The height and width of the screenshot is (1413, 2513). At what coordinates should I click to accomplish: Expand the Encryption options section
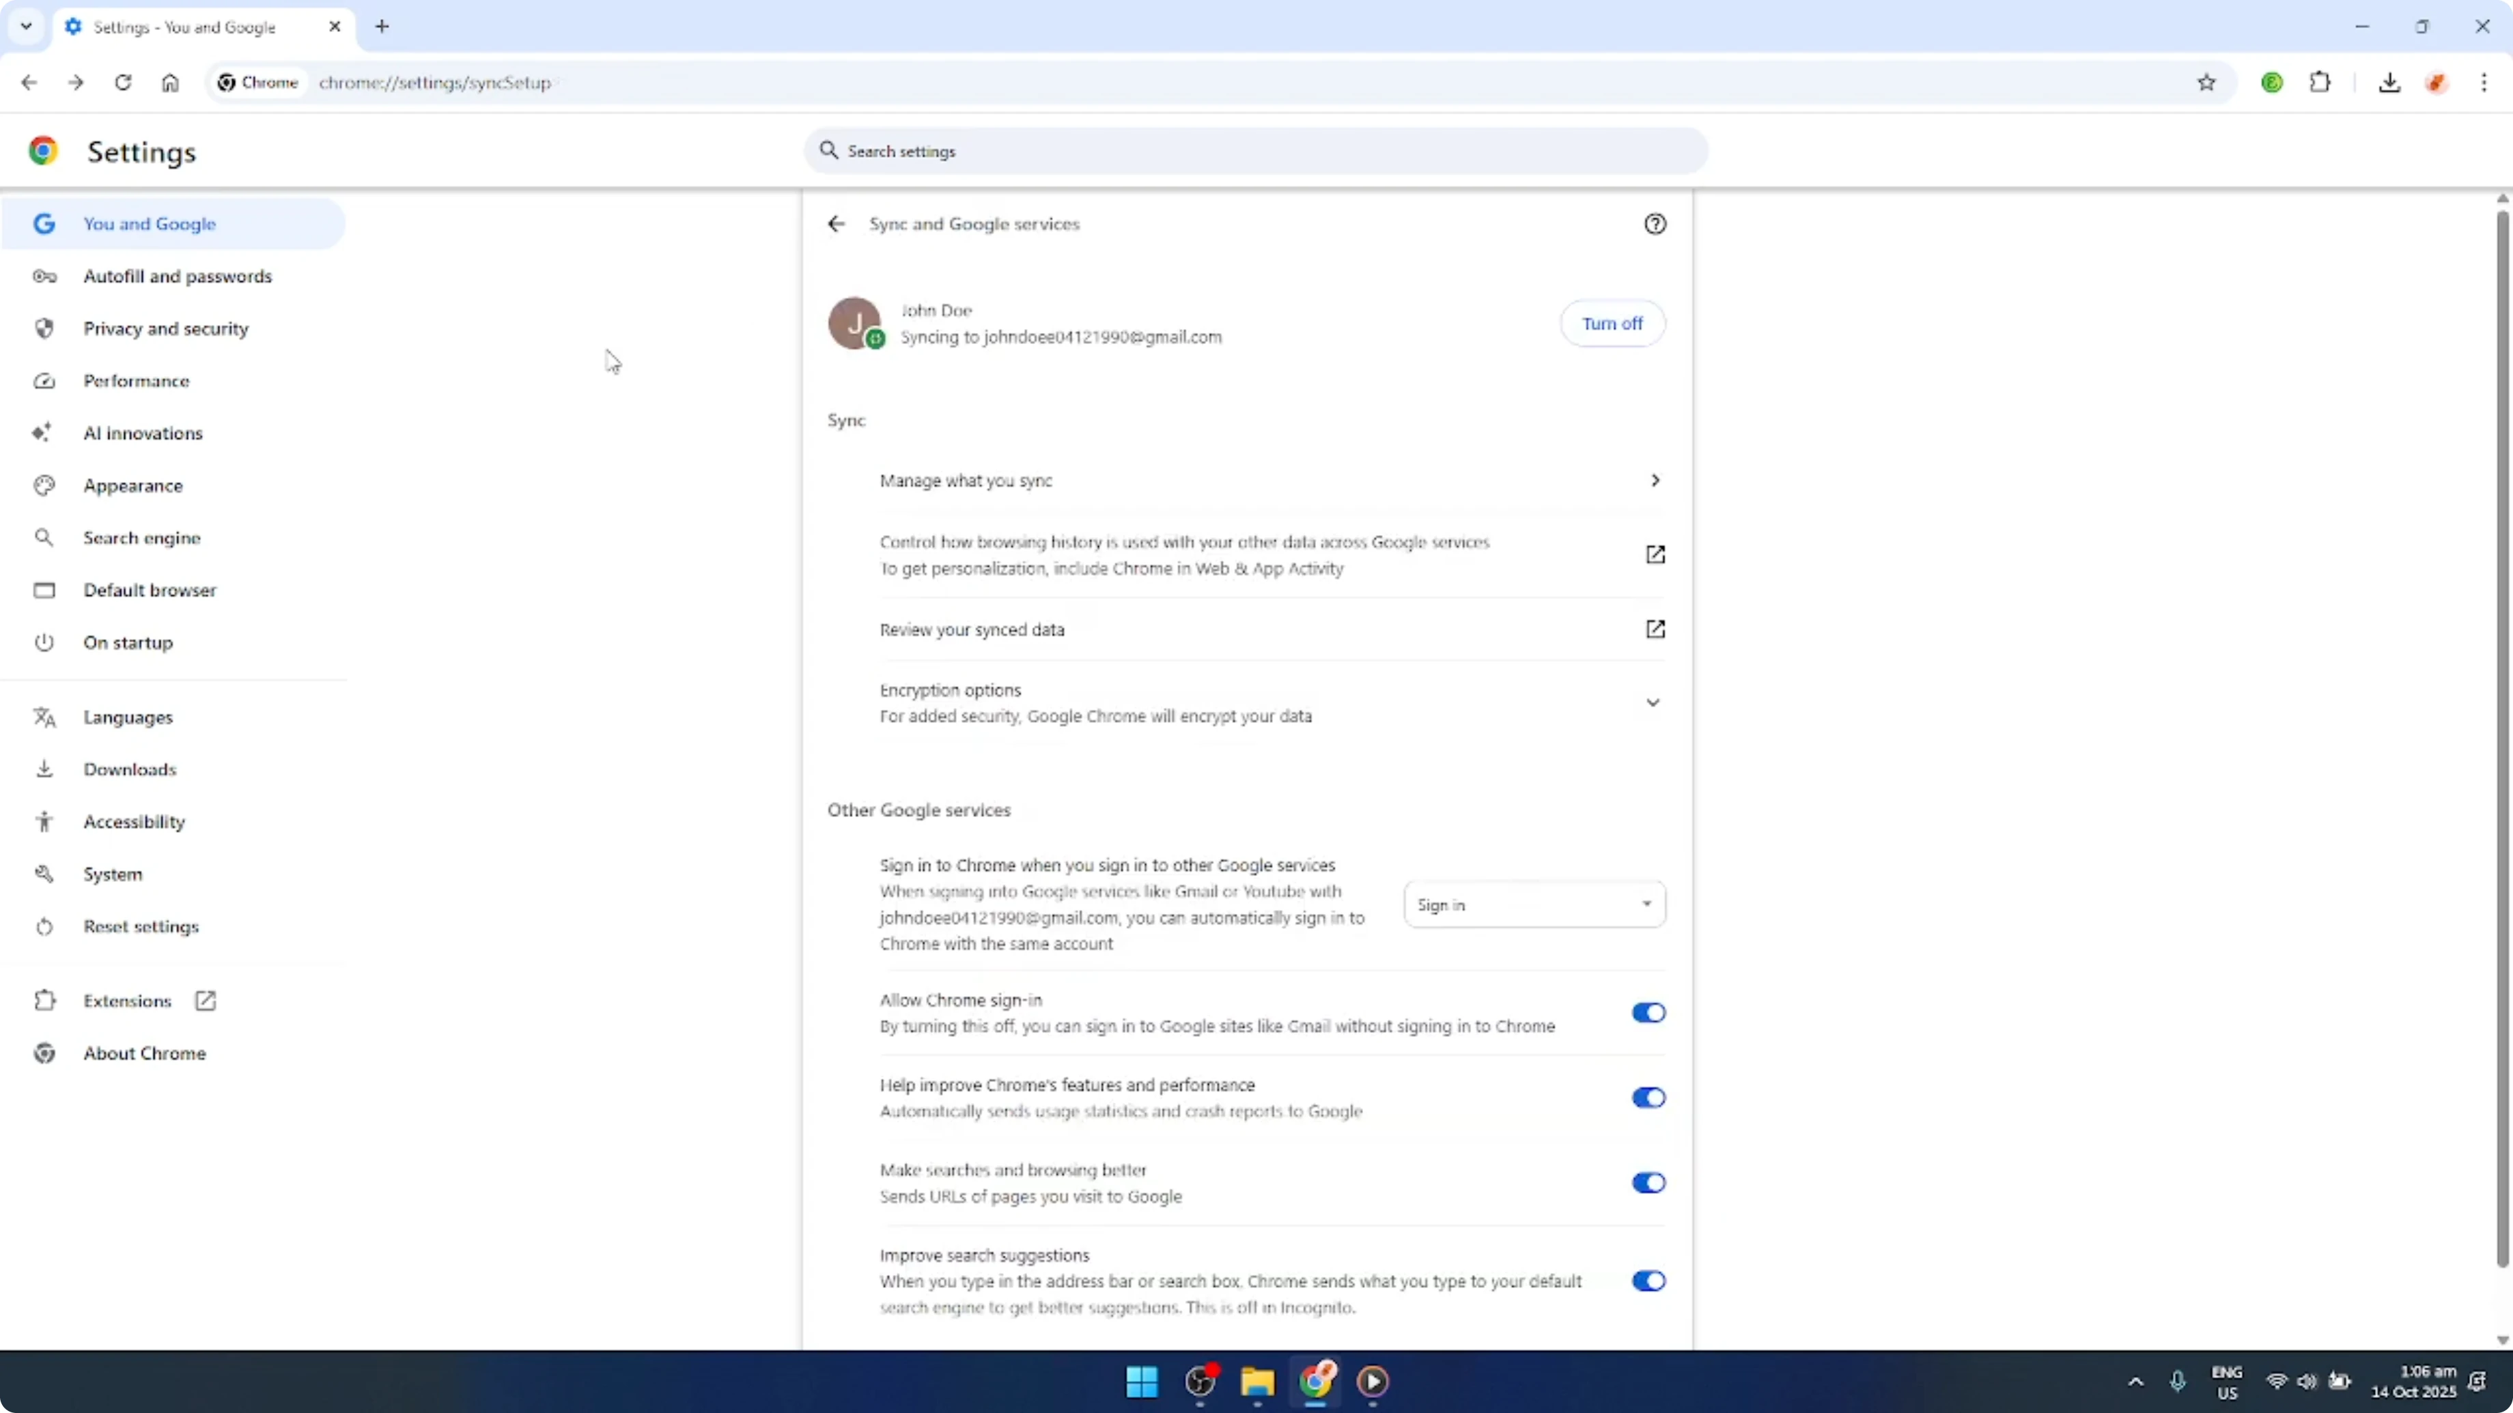click(1653, 701)
